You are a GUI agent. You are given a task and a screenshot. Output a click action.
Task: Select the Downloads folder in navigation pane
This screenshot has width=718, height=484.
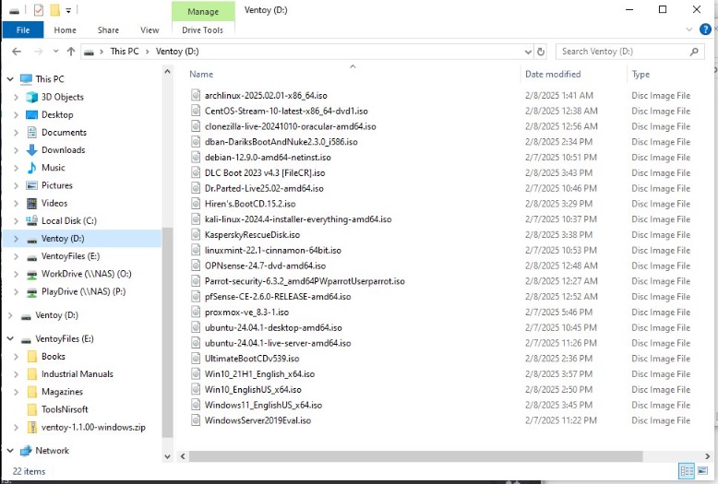coord(63,150)
